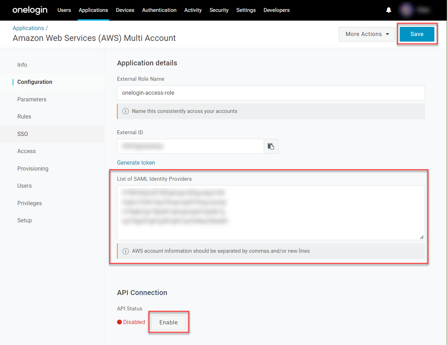Open the Authentication menu

(x=159, y=10)
